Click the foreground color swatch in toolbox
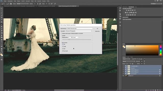This screenshot has height=91, width=163. [1, 55]
